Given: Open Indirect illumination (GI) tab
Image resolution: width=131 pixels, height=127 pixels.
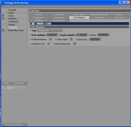Looking at the screenshot, I should pos(99,15).
